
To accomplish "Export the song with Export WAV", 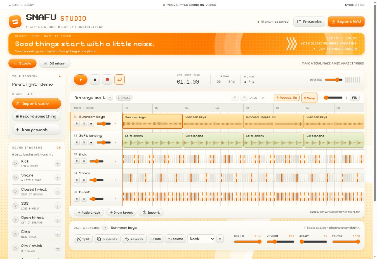I will click(x=346, y=22).
